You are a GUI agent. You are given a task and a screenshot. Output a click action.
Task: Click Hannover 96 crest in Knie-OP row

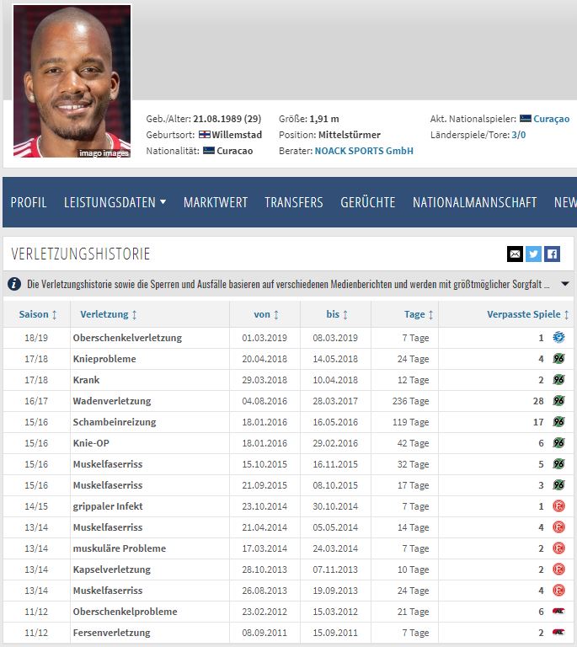pos(558,443)
